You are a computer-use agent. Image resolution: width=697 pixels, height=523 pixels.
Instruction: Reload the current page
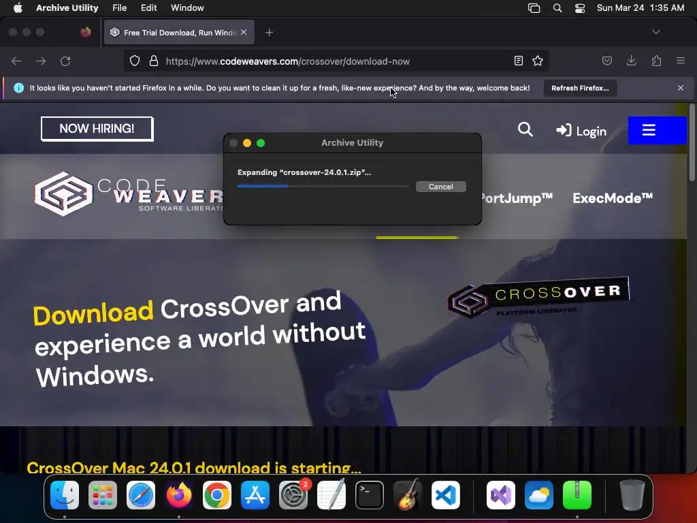[x=65, y=61]
